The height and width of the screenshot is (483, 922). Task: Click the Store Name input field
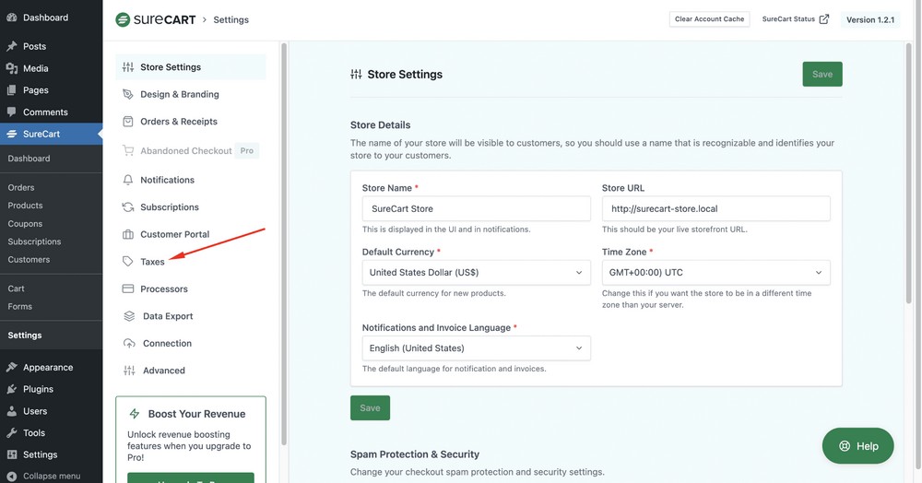tap(476, 208)
